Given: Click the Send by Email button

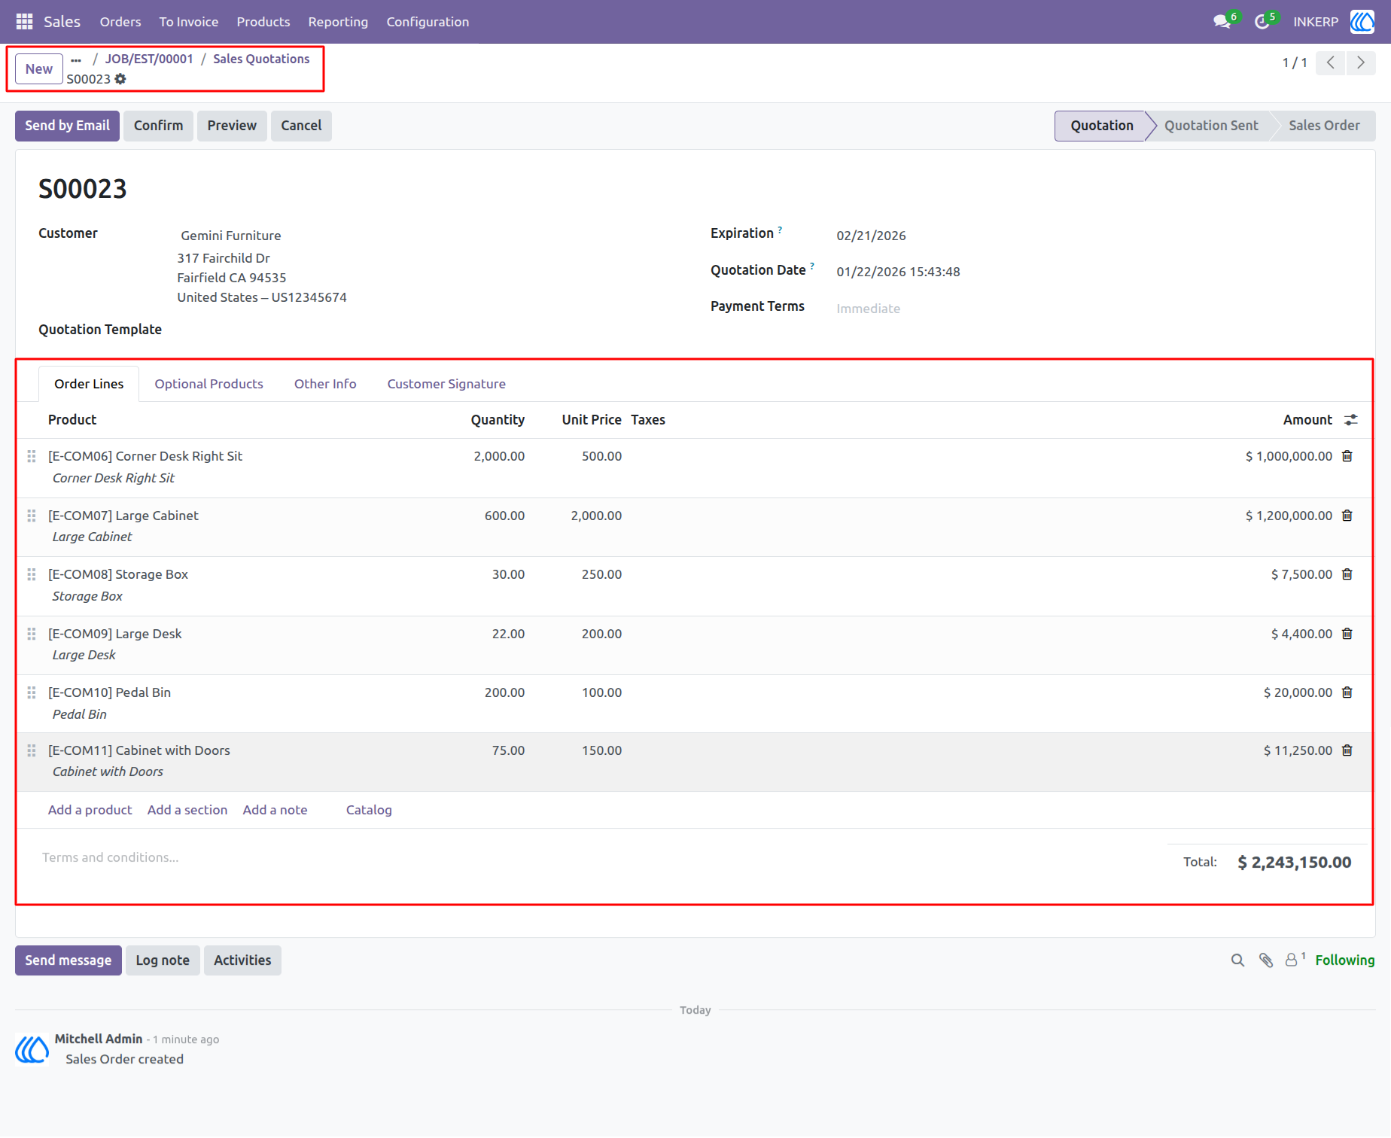Looking at the screenshot, I should pos(67,126).
